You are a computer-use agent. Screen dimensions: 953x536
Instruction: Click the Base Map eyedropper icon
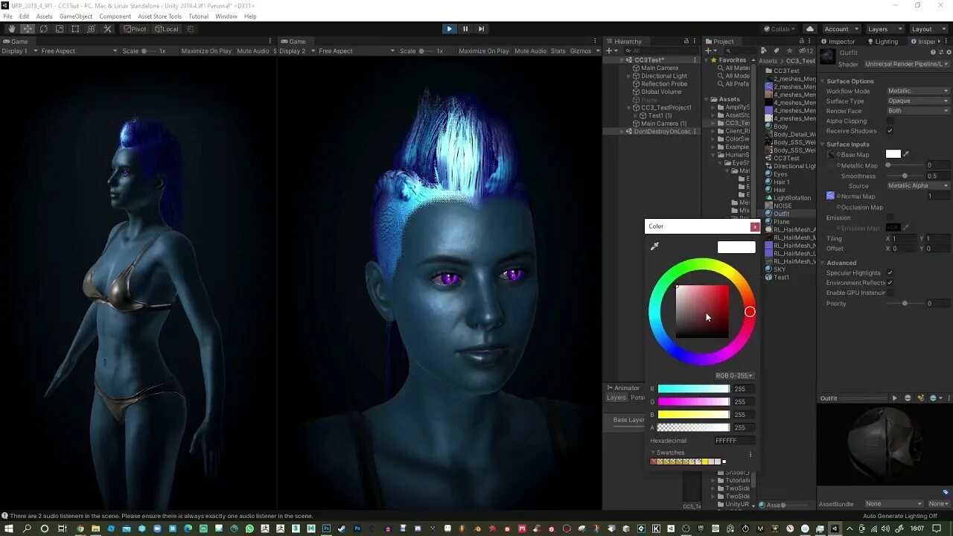tap(906, 154)
